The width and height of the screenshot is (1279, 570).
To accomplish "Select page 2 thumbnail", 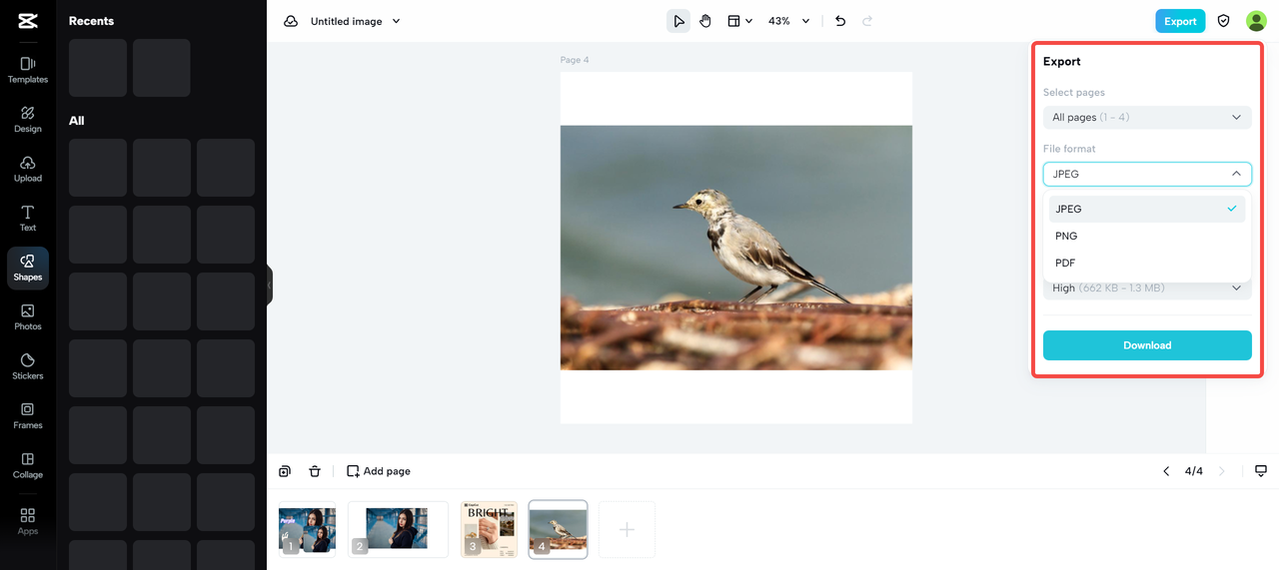I will [x=398, y=529].
